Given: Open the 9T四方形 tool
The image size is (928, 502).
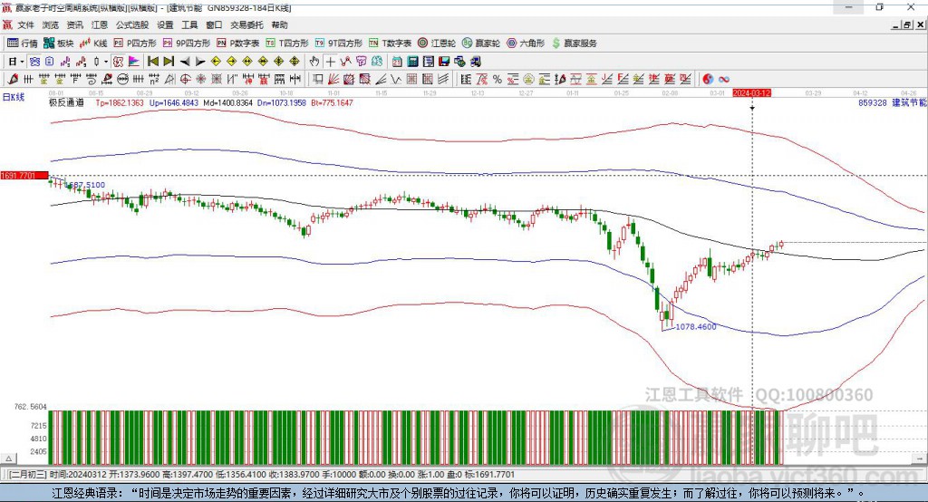Looking at the screenshot, I should click(339, 43).
